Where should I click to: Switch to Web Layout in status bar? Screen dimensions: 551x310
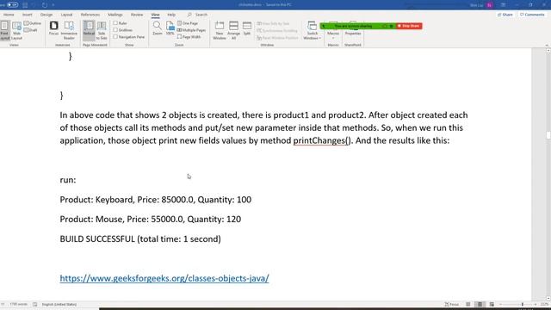492,304
